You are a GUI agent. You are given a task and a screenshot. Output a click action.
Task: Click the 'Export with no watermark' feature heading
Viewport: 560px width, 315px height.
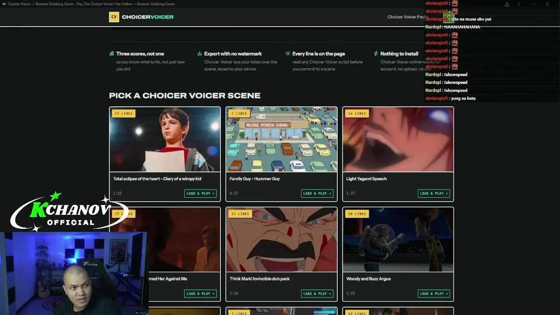click(233, 54)
